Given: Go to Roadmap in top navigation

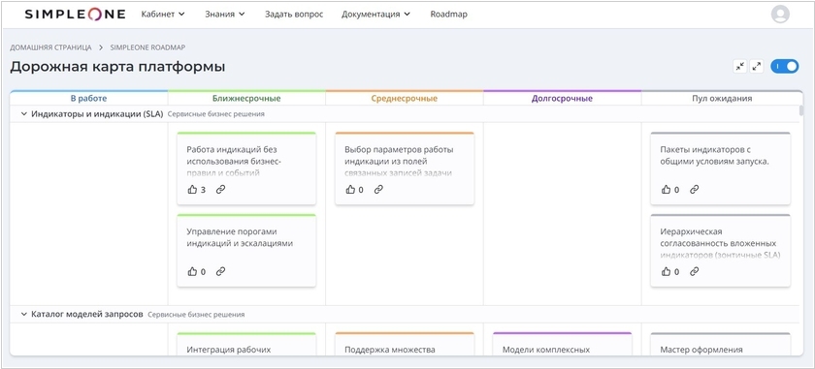Looking at the screenshot, I should pos(448,15).
